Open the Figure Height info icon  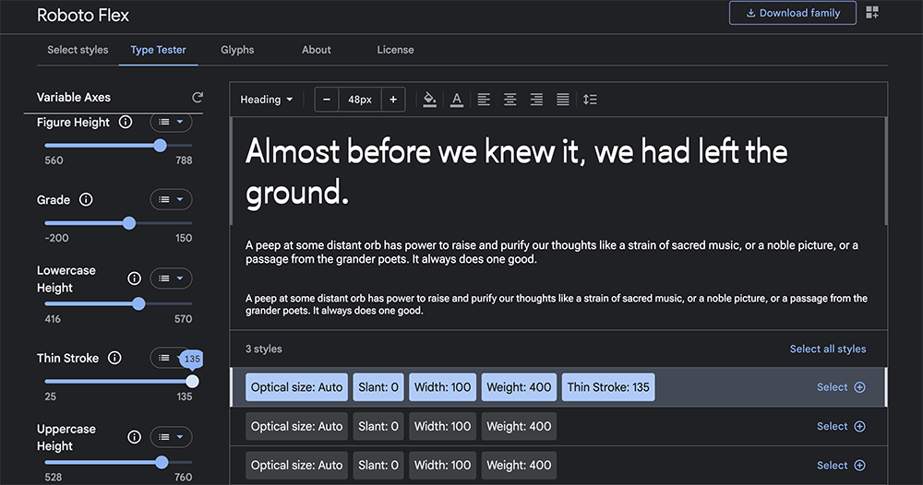126,123
